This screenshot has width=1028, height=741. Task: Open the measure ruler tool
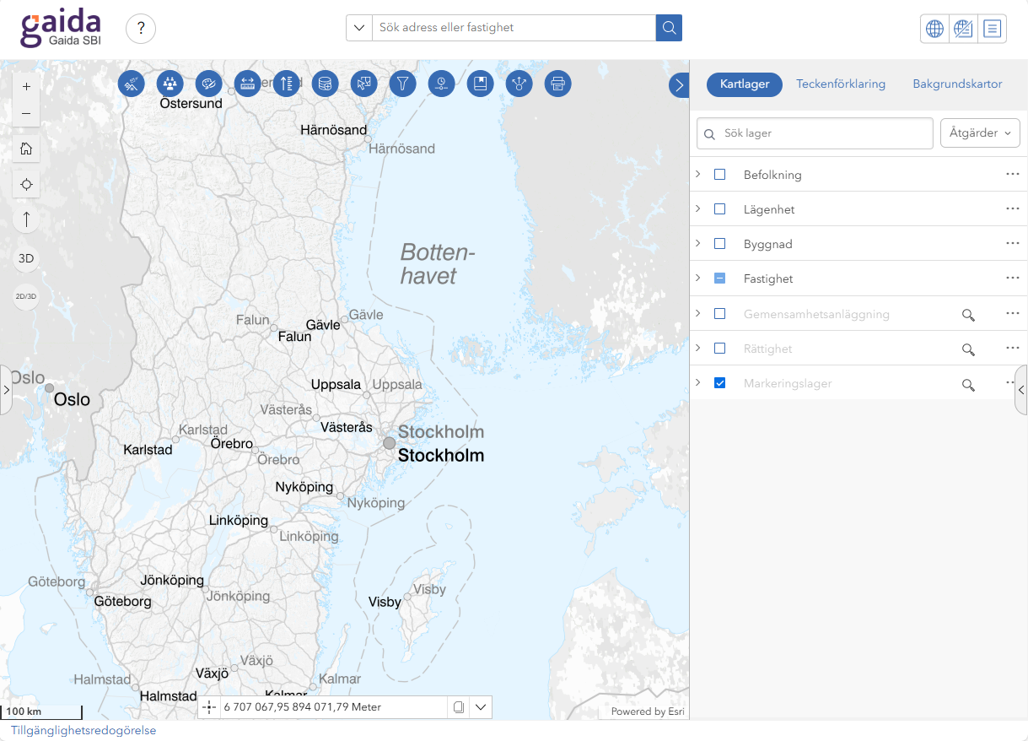tap(247, 84)
